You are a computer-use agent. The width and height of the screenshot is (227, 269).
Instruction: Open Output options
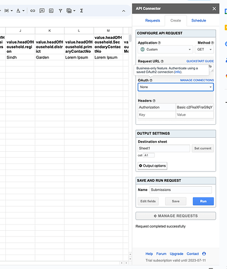tap(153, 166)
